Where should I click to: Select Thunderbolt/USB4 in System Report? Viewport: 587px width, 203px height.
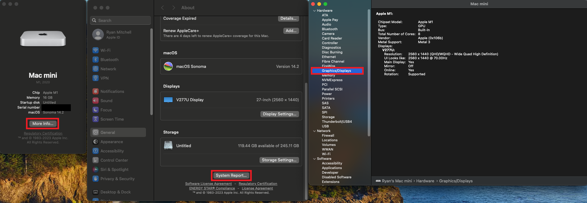[337, 122]
